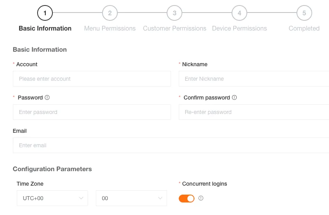This screenshot has height=215, width=329.
Task: Click the step 3 circle icon
Action: [x=174, y=13]
